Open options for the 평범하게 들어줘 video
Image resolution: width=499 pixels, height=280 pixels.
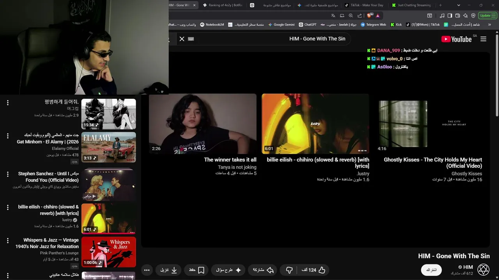(7, 103)
